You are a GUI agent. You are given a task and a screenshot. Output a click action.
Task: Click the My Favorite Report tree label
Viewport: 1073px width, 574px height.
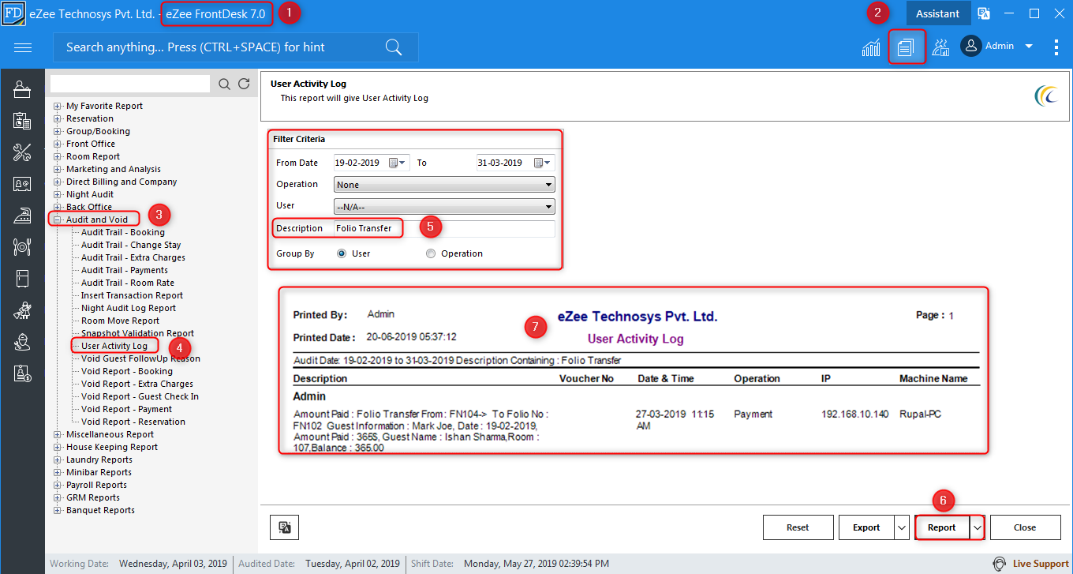pyautogui.click(x=104, y=106)
